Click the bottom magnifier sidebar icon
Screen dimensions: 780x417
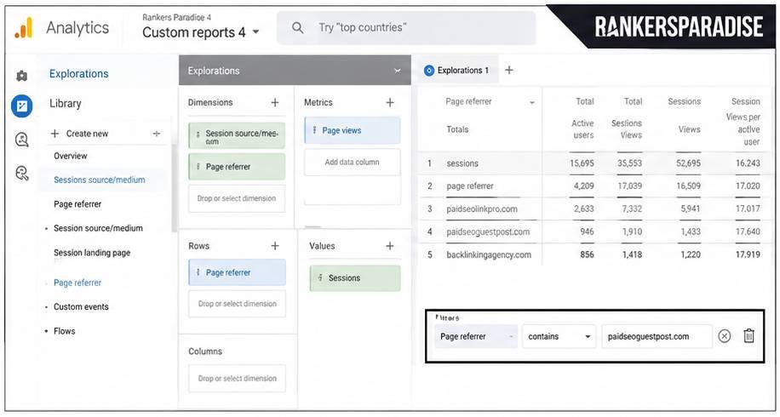22,174
